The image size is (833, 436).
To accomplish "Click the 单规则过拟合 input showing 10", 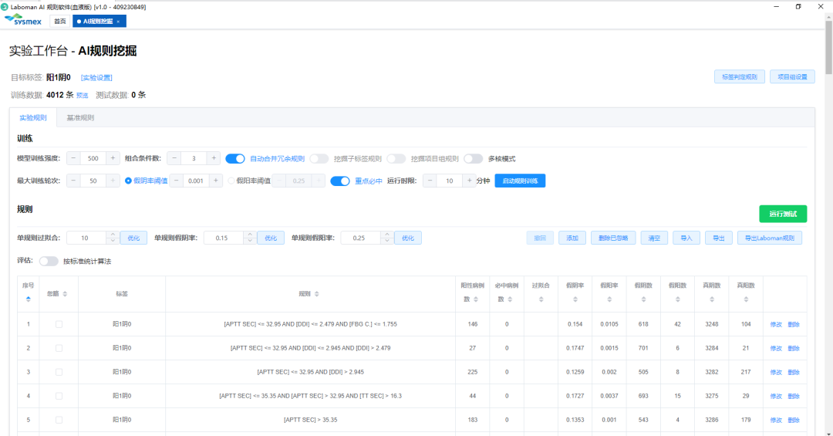I will pos(86,238).
